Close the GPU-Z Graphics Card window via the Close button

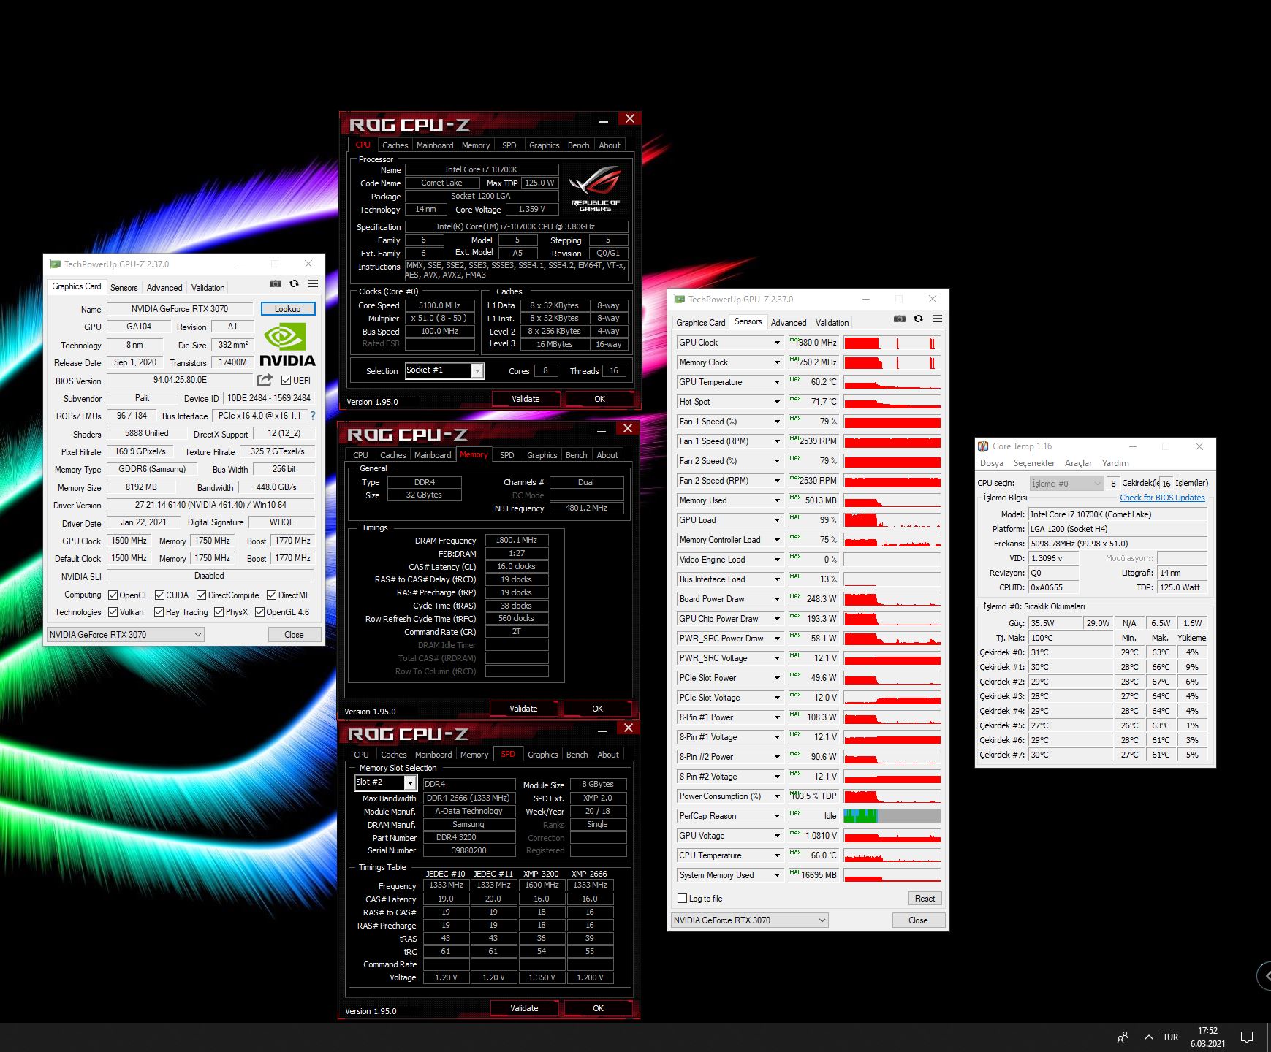pyautogui.click(x=294, y=635)
